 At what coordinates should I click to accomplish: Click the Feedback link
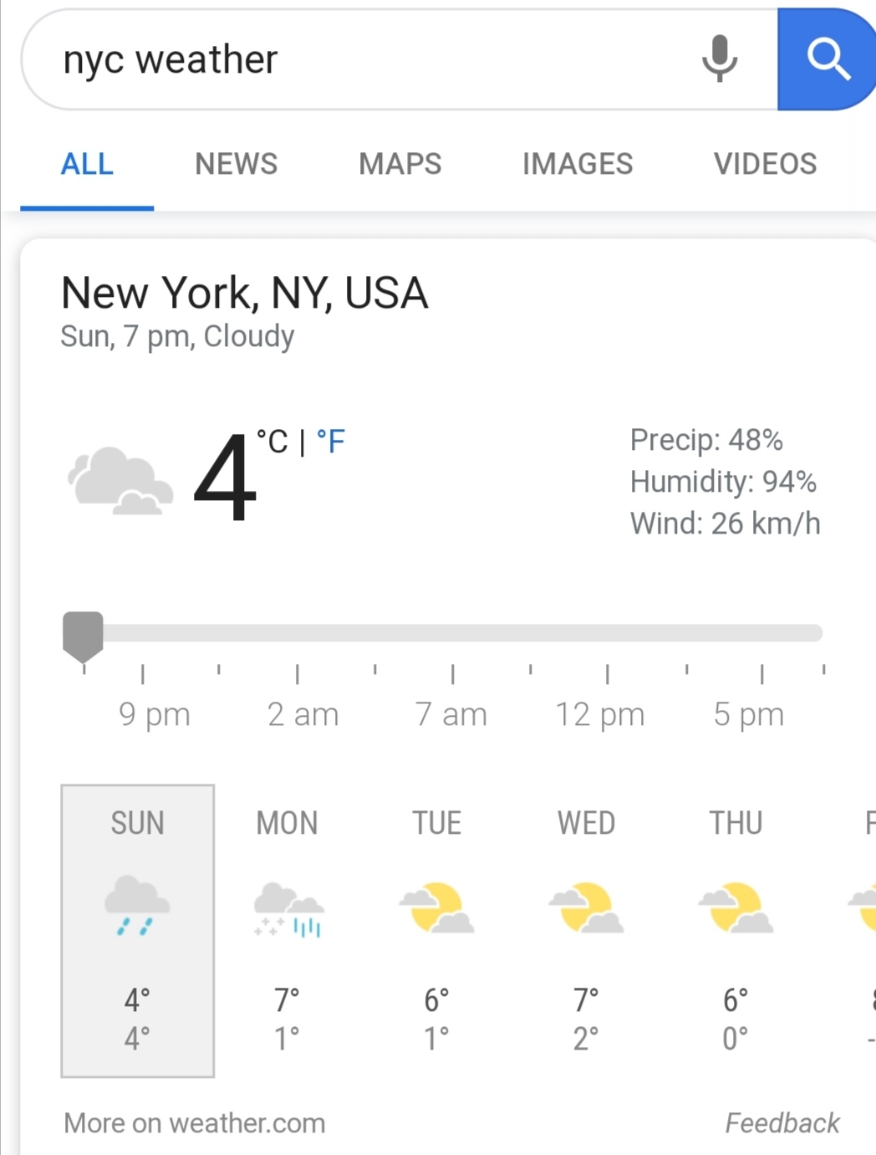(782, 1122)
